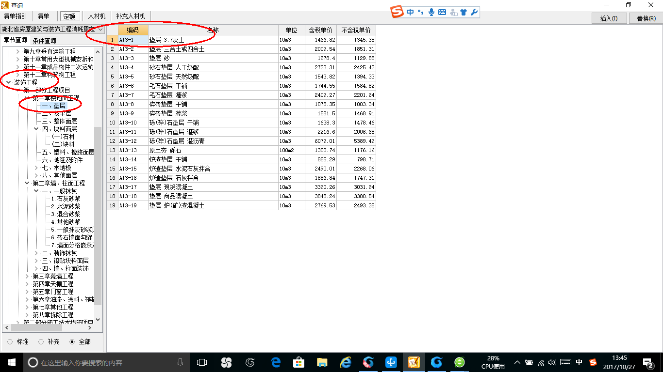Click Sogou skin shirt icon
663x372 pixels.
pyautogui.click(x=464, y=12)
